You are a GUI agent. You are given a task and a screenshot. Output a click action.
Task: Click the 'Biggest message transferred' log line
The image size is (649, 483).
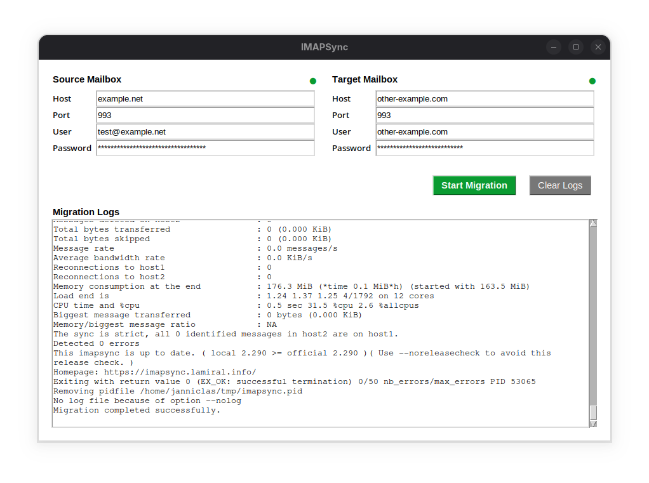(x=208, y=315)
